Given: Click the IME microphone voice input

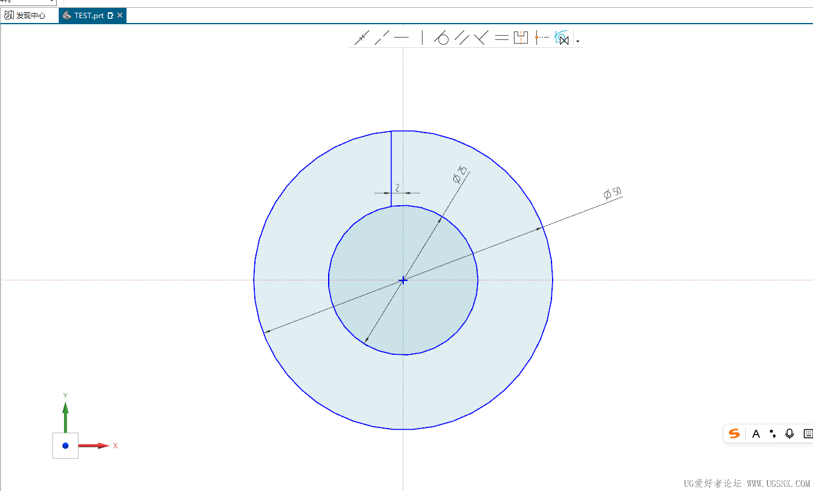Looking at the screenshot, I should coord(789,433).
